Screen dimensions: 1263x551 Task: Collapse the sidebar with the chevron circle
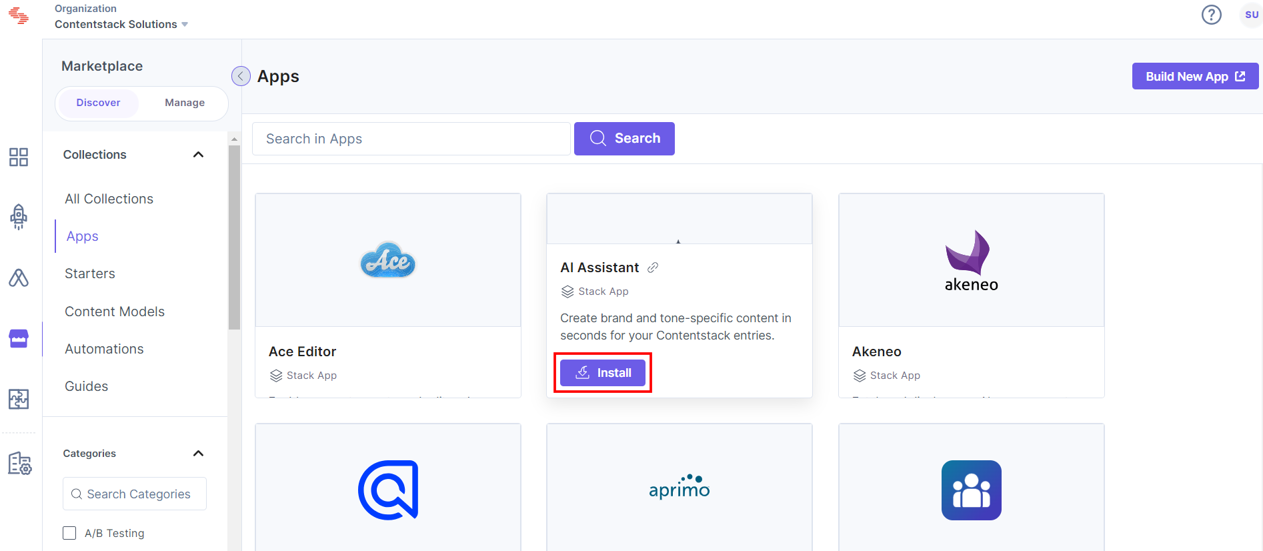click(241, 76)
